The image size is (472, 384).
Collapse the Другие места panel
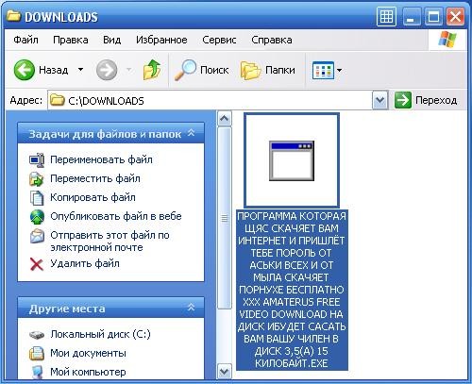tap(192, 308)
